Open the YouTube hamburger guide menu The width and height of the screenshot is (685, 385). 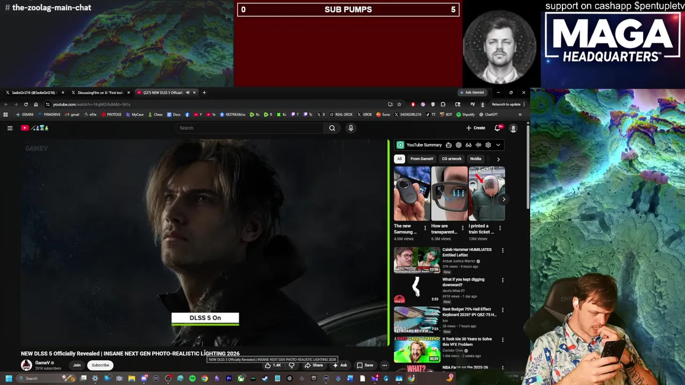pyautogui.click(x=10, y=128)
